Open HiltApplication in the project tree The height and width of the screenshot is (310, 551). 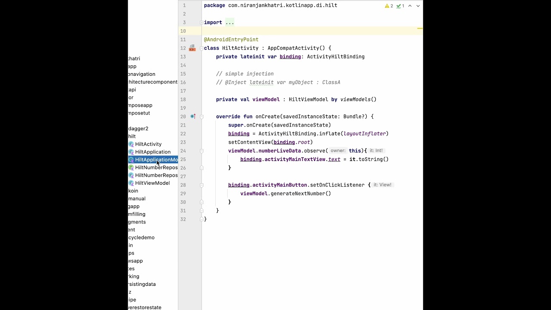(x=153, y=152)
